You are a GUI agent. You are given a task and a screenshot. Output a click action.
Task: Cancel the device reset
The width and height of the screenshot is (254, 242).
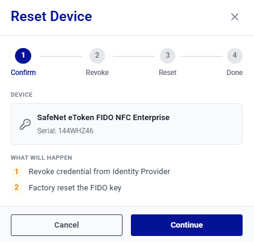[x=67, y=225]
